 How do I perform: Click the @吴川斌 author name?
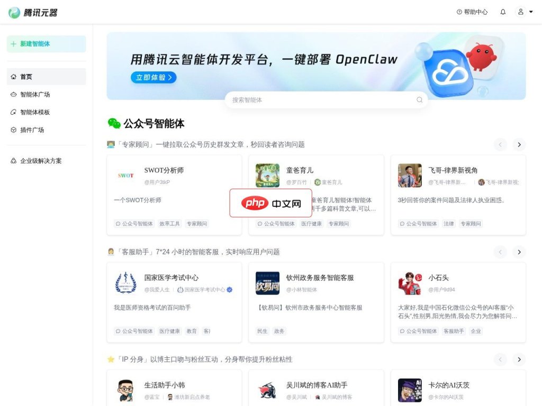pos(296,397)
